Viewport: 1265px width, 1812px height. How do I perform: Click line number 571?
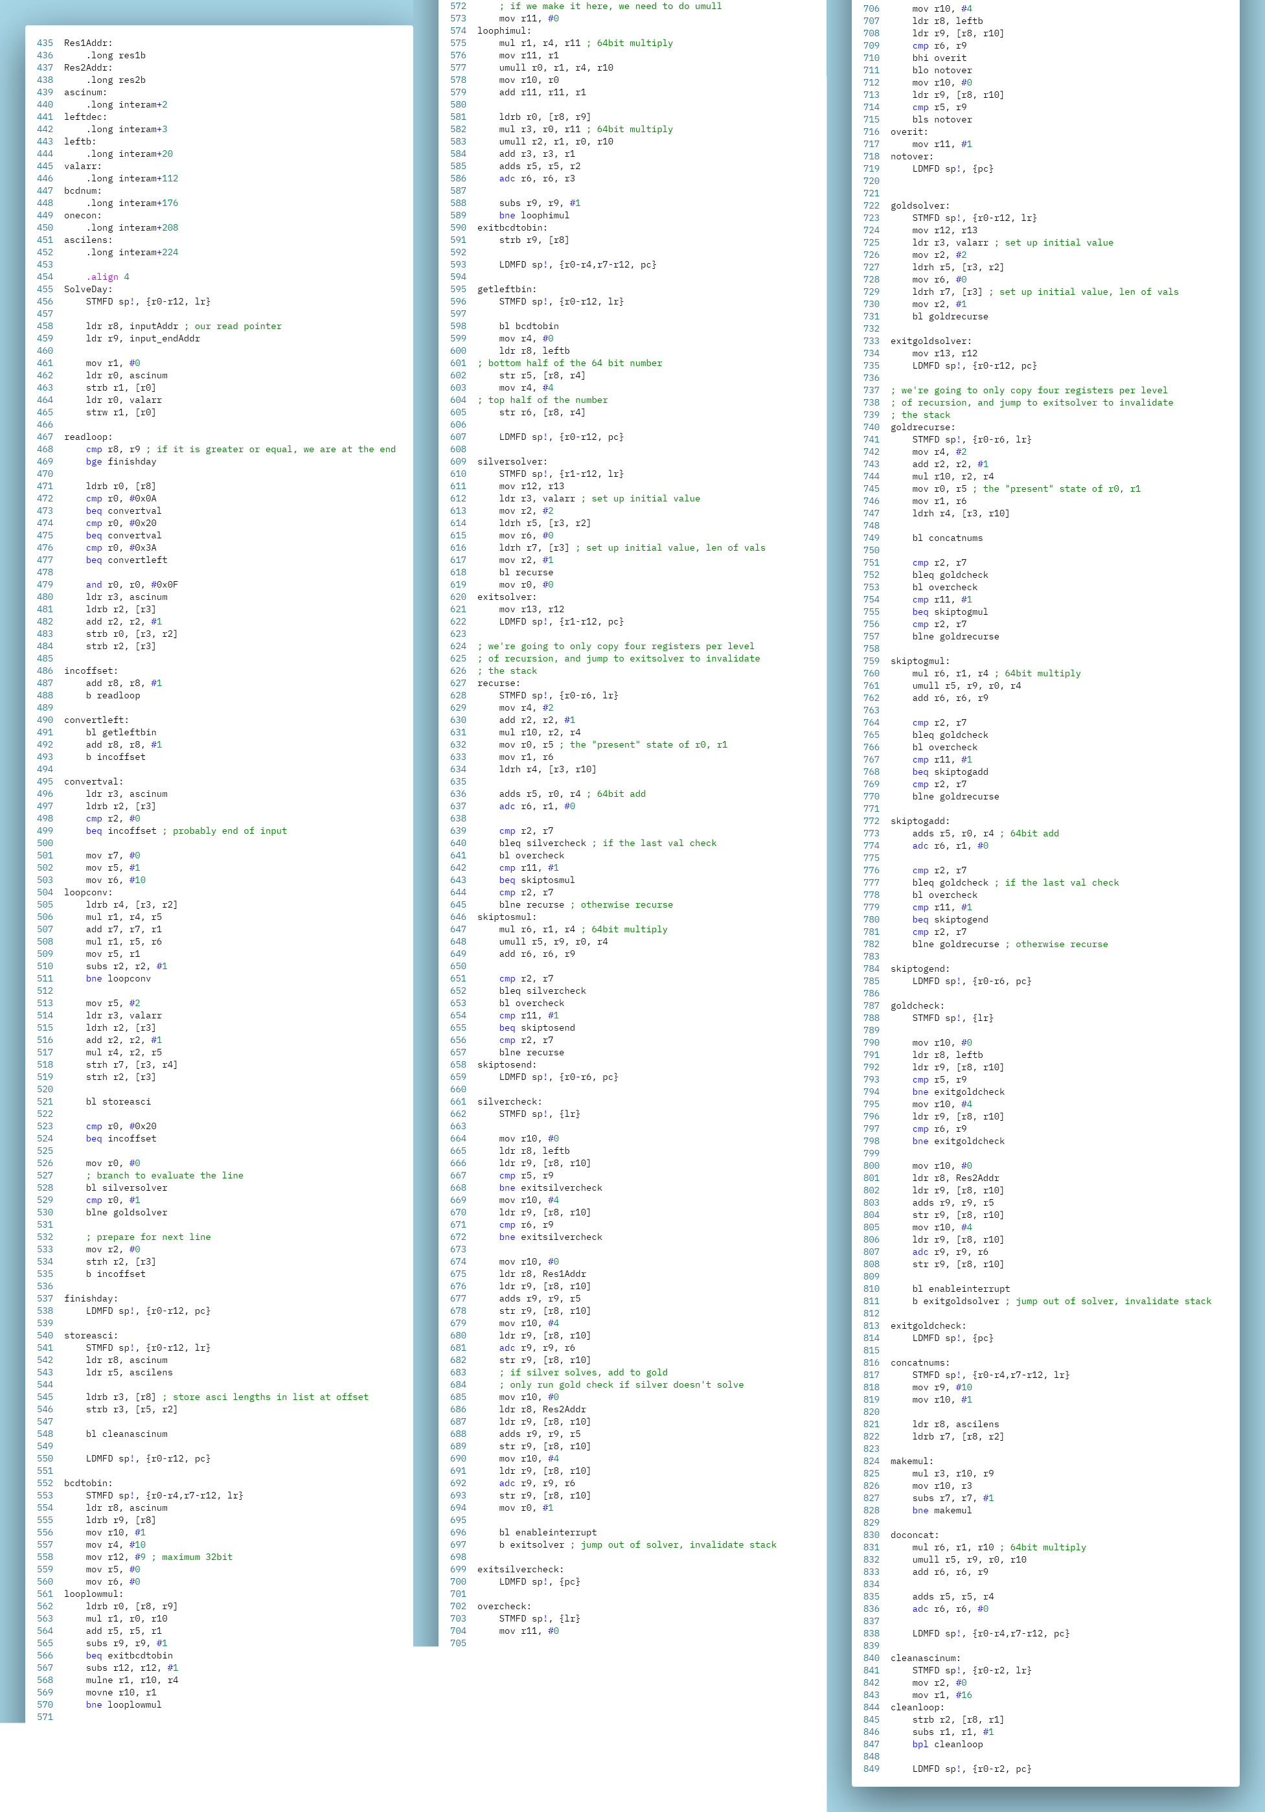point(45,1717)
